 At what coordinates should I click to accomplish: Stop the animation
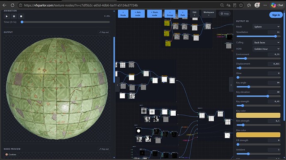tap(21, 16)
